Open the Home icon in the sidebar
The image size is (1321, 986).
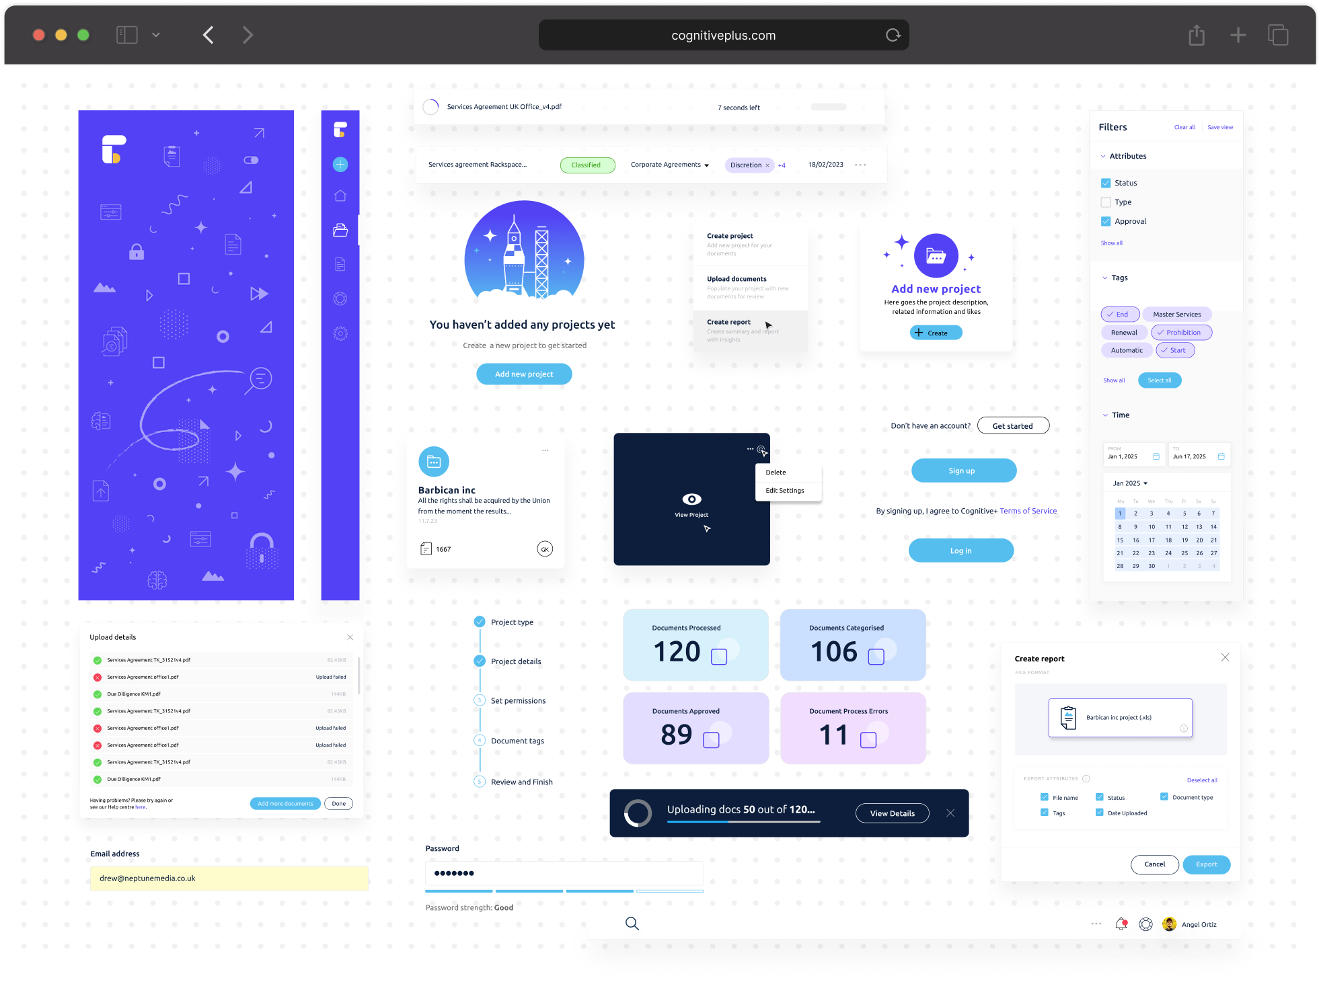pos(340,195)
